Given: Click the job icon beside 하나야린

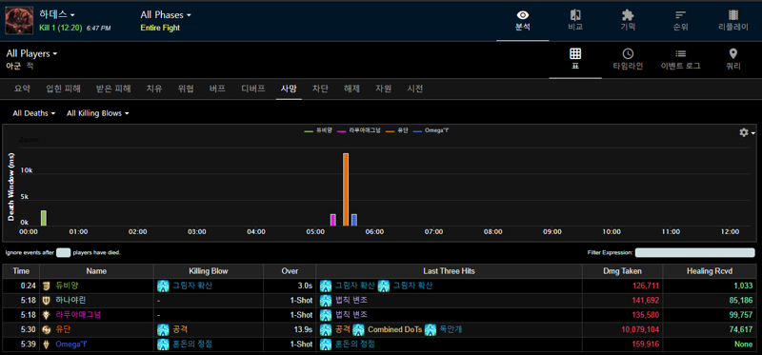Looking at the screenshot, I should tap(47, 301).
